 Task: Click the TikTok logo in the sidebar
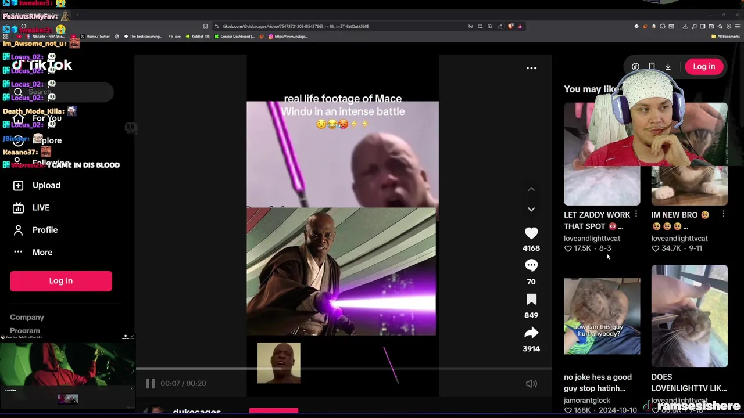coord(42,65)
